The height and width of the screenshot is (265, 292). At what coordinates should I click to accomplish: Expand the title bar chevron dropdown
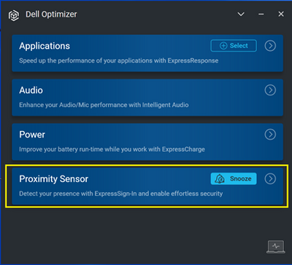pyautogui.click(x=241, y=15)
